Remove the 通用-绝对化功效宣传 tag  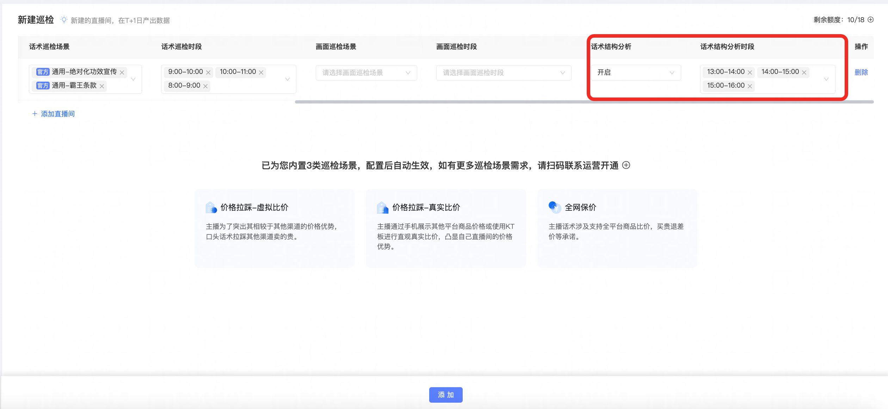[x=122, y=73]
